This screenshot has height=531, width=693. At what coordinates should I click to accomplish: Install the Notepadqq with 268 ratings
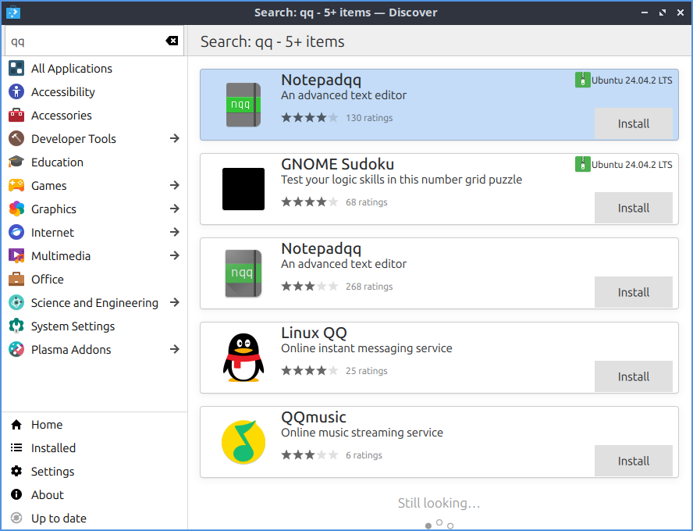click(x=634, y=292)
